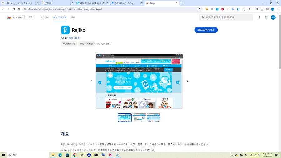Open the Google account avatar on store page
The image size is (281, 158).
pyautogui.click(x=273, y=17)
